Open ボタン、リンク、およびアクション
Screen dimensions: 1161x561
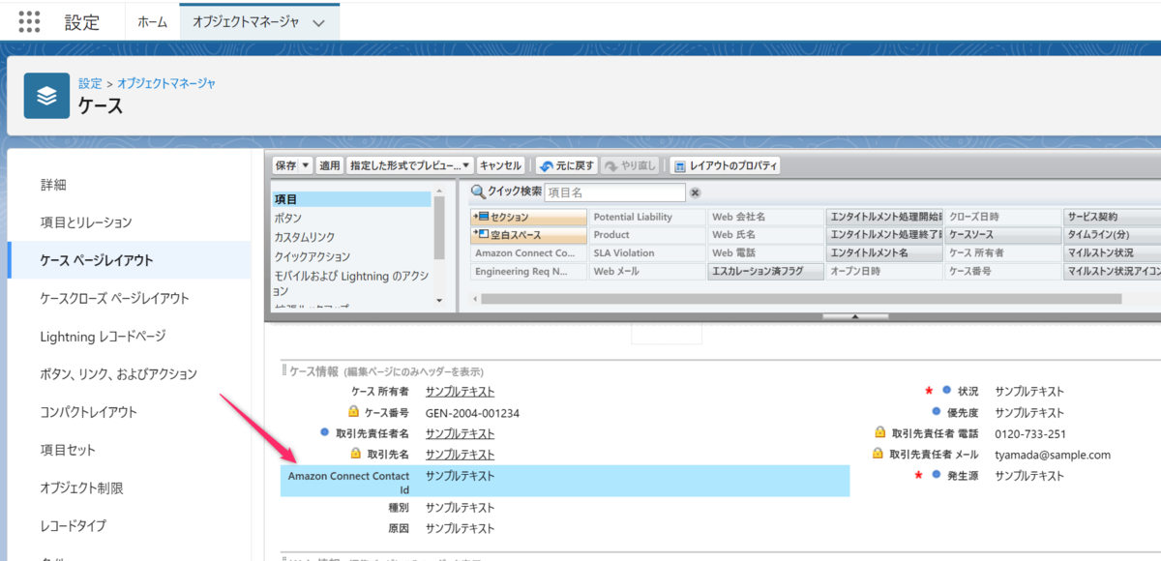coord(118,373)
